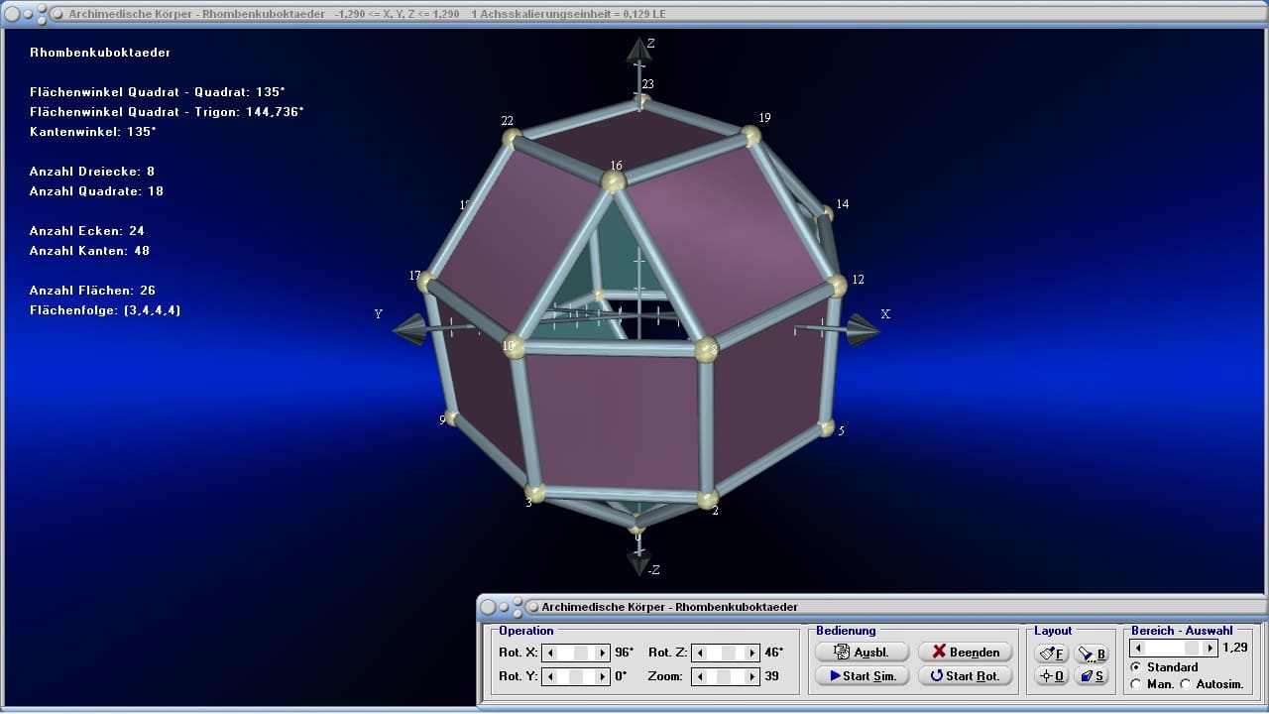Click the Bereich - Auswahl slider track
The image size is (1269, 714).
1173,648
